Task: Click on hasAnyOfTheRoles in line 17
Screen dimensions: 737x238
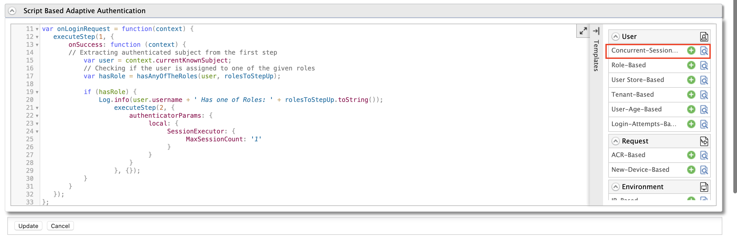Action: point(167,76)
